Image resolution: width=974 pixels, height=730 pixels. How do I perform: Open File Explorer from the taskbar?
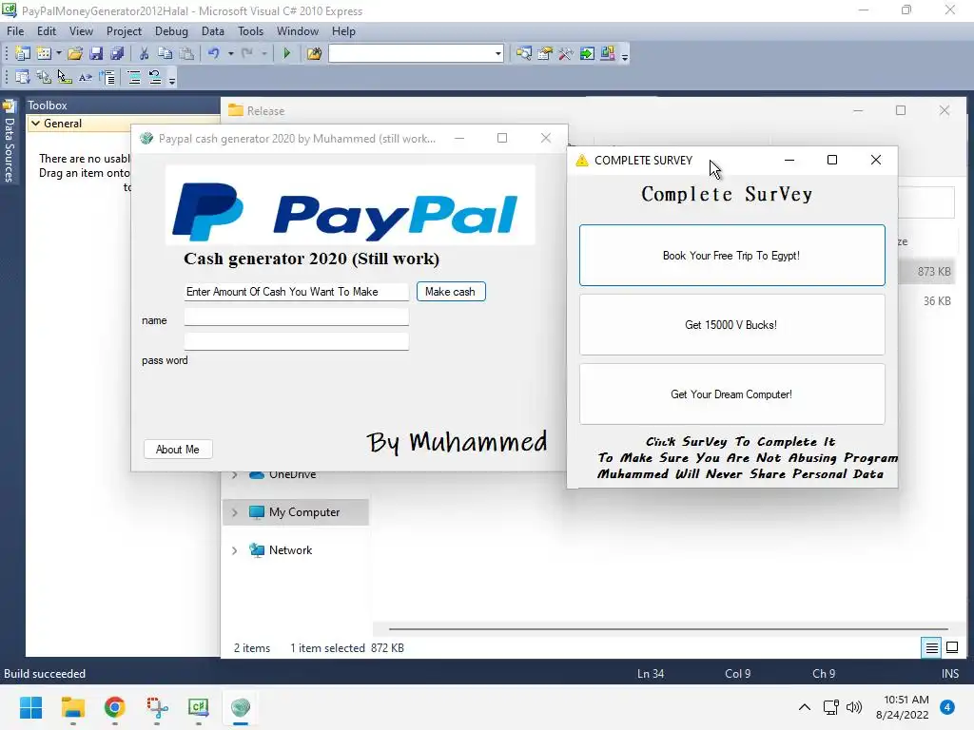[72, 707]
